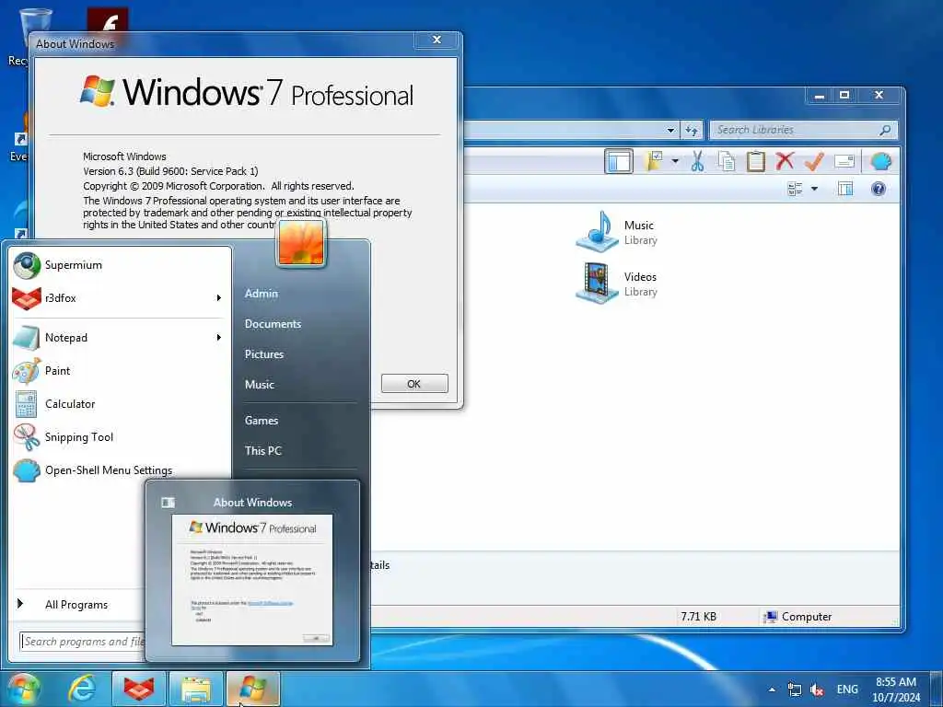Click the 7.71 KB status bar value
This screenshot has height=707, width=943.
tap(698, 616)
